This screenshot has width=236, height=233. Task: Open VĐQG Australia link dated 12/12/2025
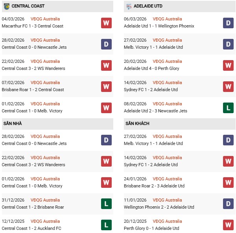[45, 221]
